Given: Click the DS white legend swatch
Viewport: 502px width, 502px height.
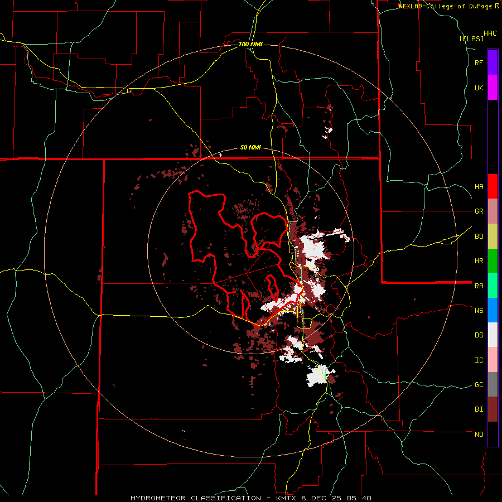Looking at the screenshot, I should [493, 335].
